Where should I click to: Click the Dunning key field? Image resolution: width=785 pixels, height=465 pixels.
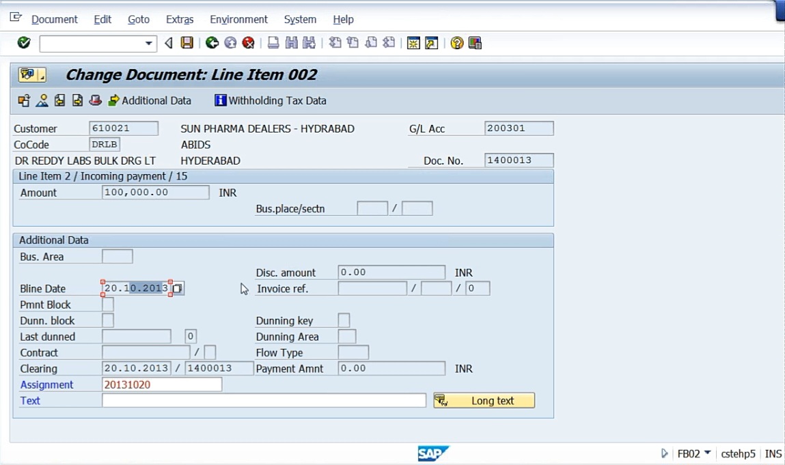pos(344,320)
